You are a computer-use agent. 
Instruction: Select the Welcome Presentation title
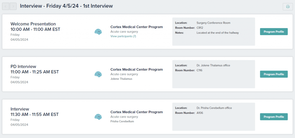coord(33,24)
